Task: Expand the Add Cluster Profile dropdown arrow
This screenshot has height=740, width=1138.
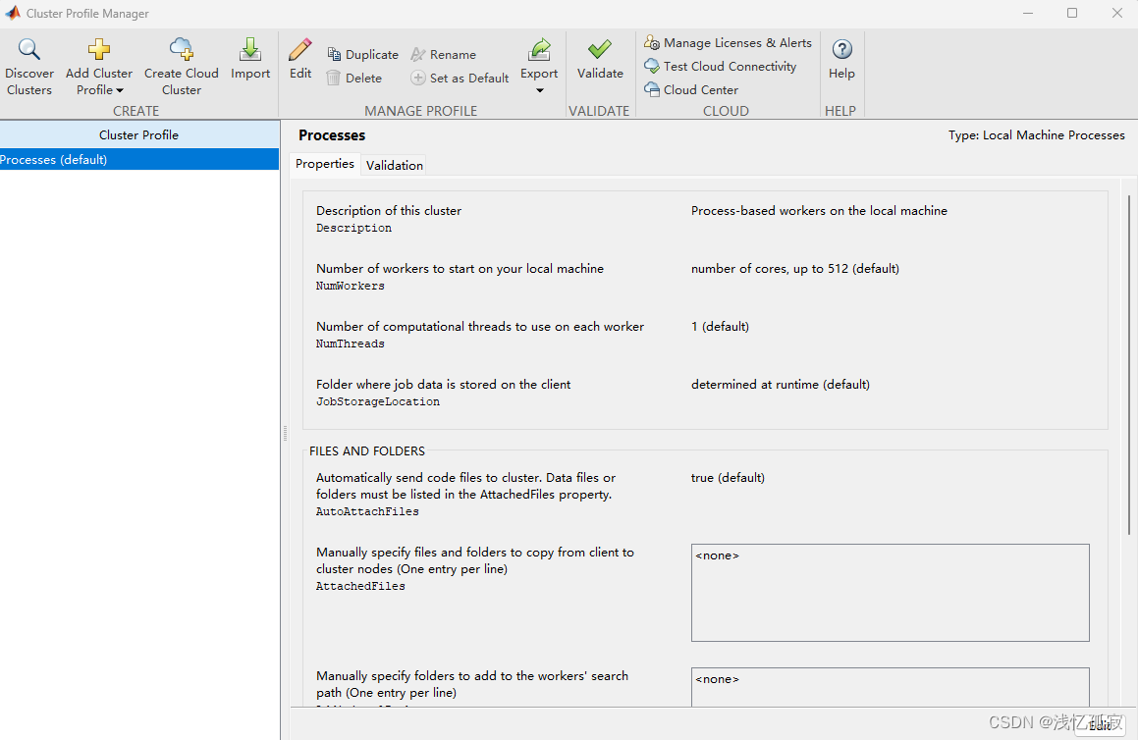Action: click(x=120, y=90)
